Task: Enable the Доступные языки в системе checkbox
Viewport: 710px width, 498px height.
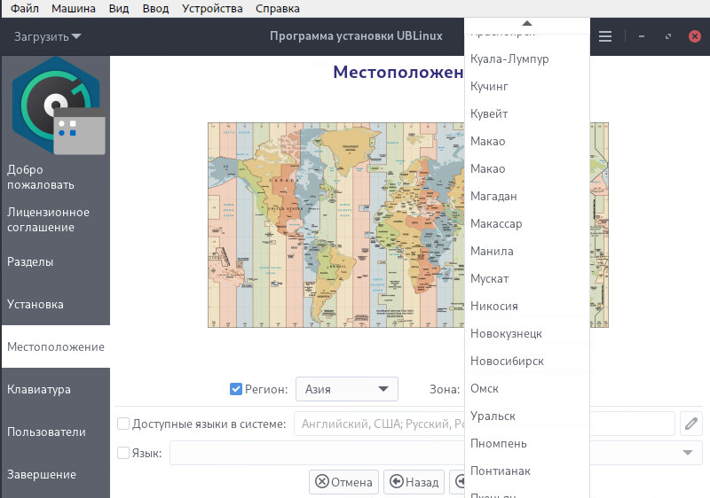Action: click(123, 424)
